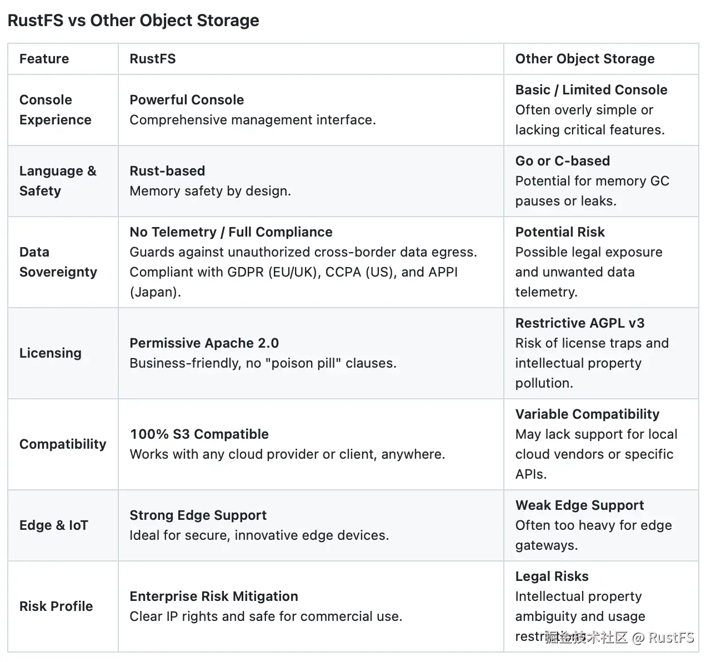Select the "Restrictive AGPL v3" text

pyautogui.click(x=579, y=323)
